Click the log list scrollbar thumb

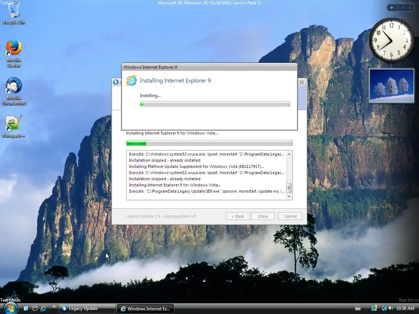pyautogui.click(x=289, y=188)
